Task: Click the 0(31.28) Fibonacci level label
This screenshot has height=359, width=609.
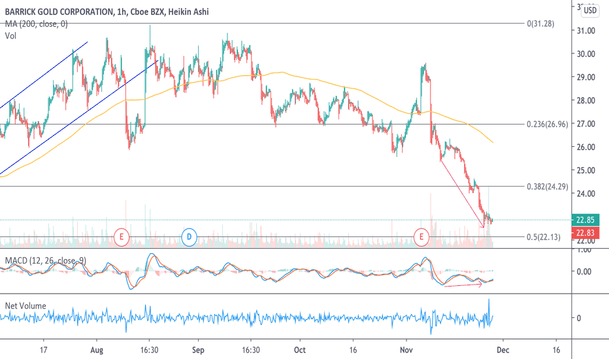Action: (540, 23)
